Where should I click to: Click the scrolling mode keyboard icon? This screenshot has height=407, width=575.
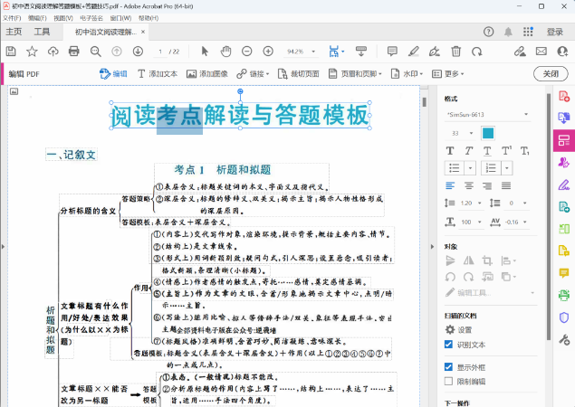(361, 52)
